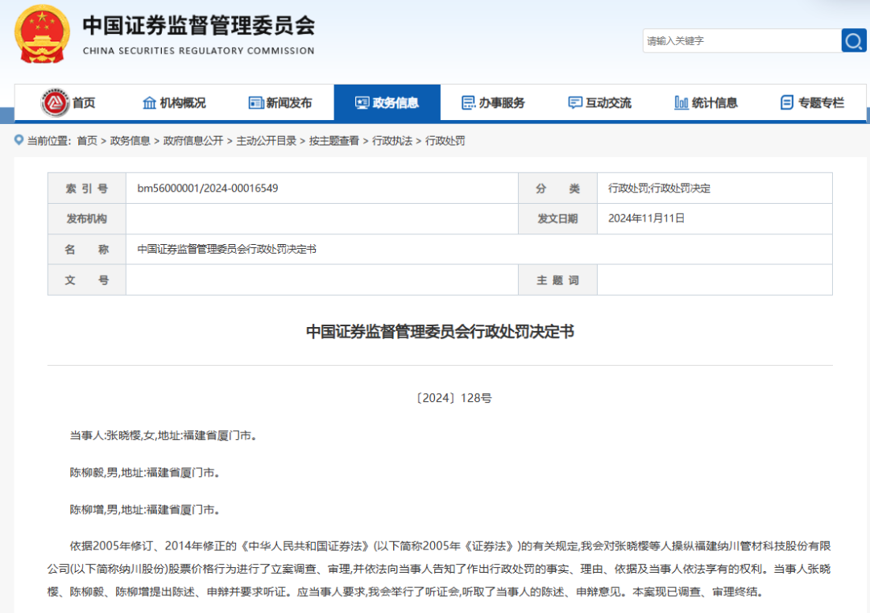Select the 新闻发布 menu item
Screen dimensions: 870x613
(289, 103)
